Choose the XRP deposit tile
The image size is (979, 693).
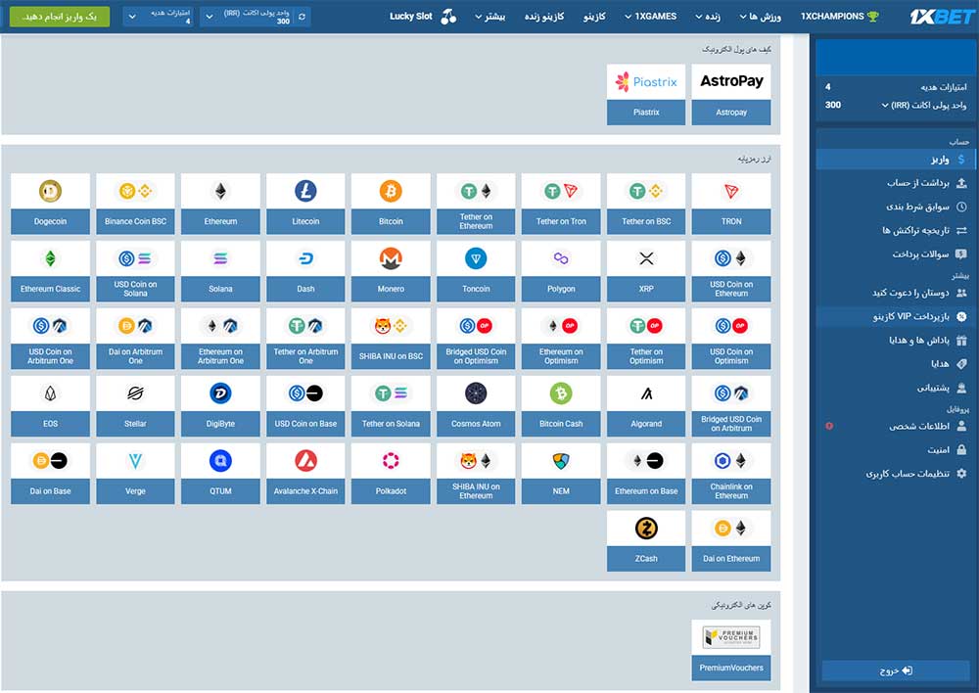click(646, 271)
